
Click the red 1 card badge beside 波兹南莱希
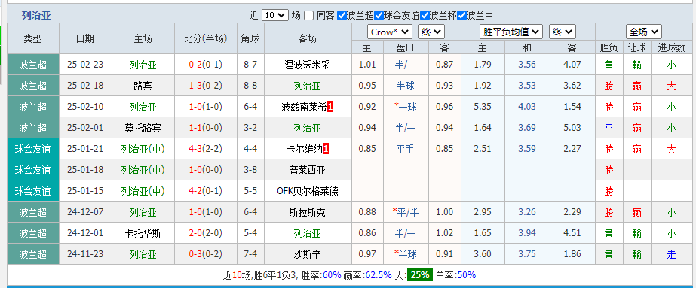pos(330,107)
